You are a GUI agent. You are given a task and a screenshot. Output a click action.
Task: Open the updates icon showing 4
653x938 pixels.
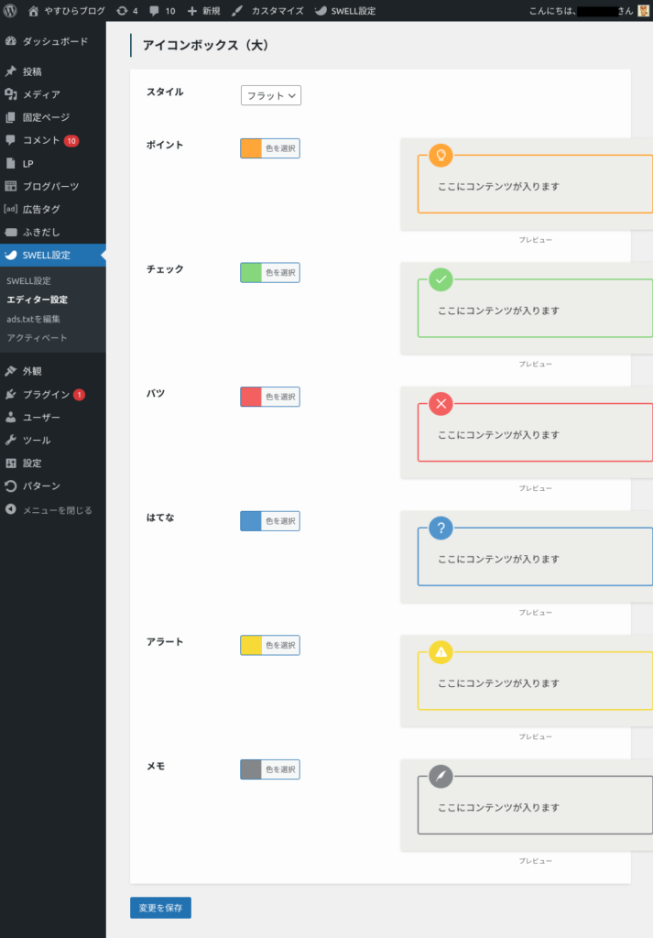(x=122, y=11)
